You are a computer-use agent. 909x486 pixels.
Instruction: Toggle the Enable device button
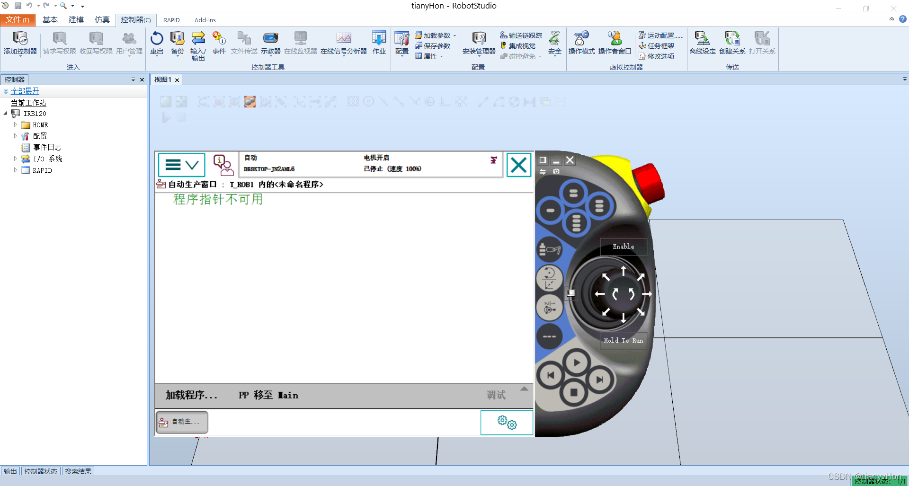point(623,247)
